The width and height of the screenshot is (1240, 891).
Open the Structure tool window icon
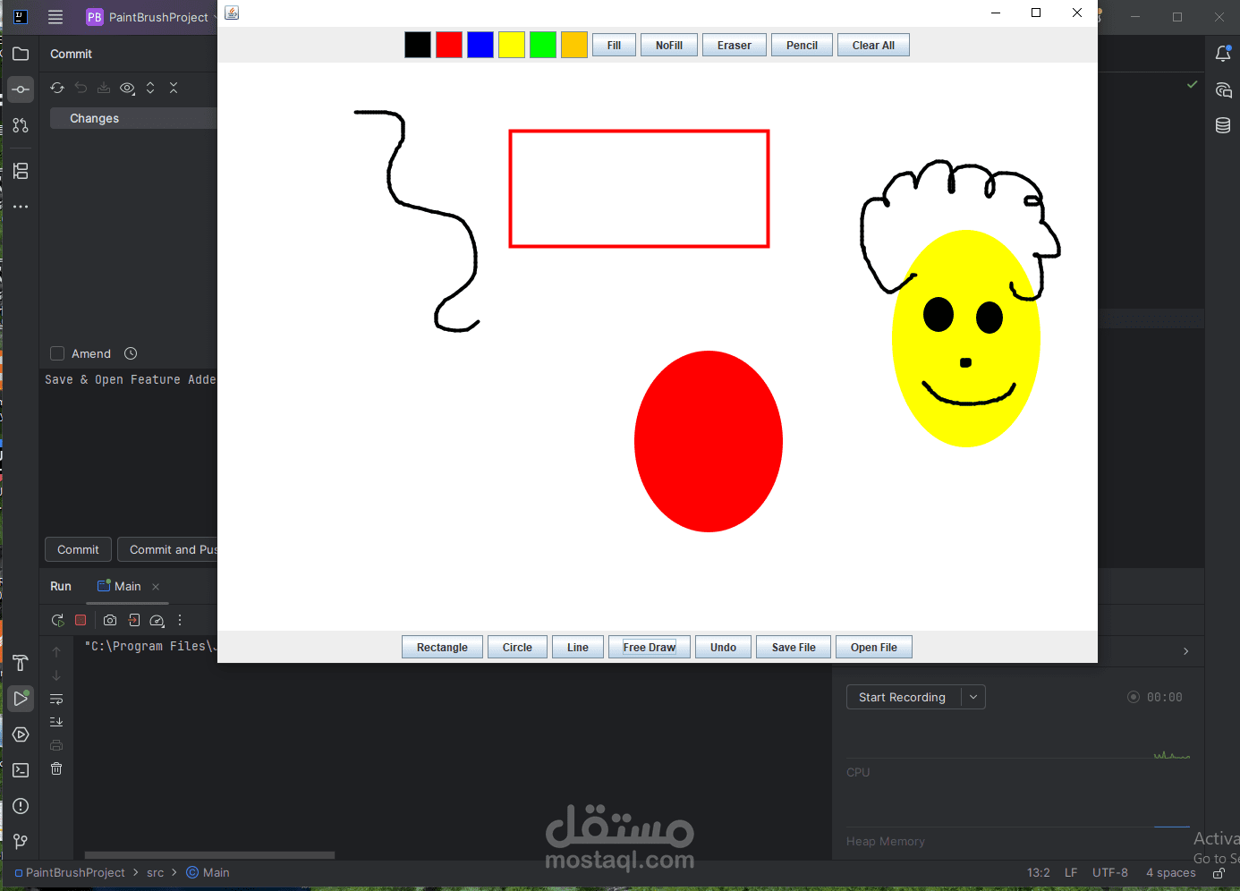coord(21,171)
